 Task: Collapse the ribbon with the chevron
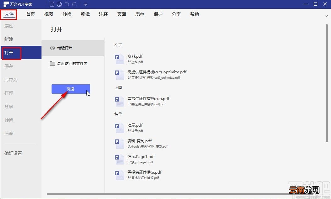[x=326, y=16]
